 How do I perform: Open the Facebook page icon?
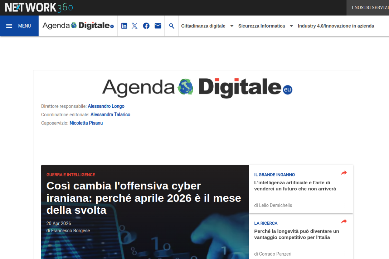(x=146, y=26)
